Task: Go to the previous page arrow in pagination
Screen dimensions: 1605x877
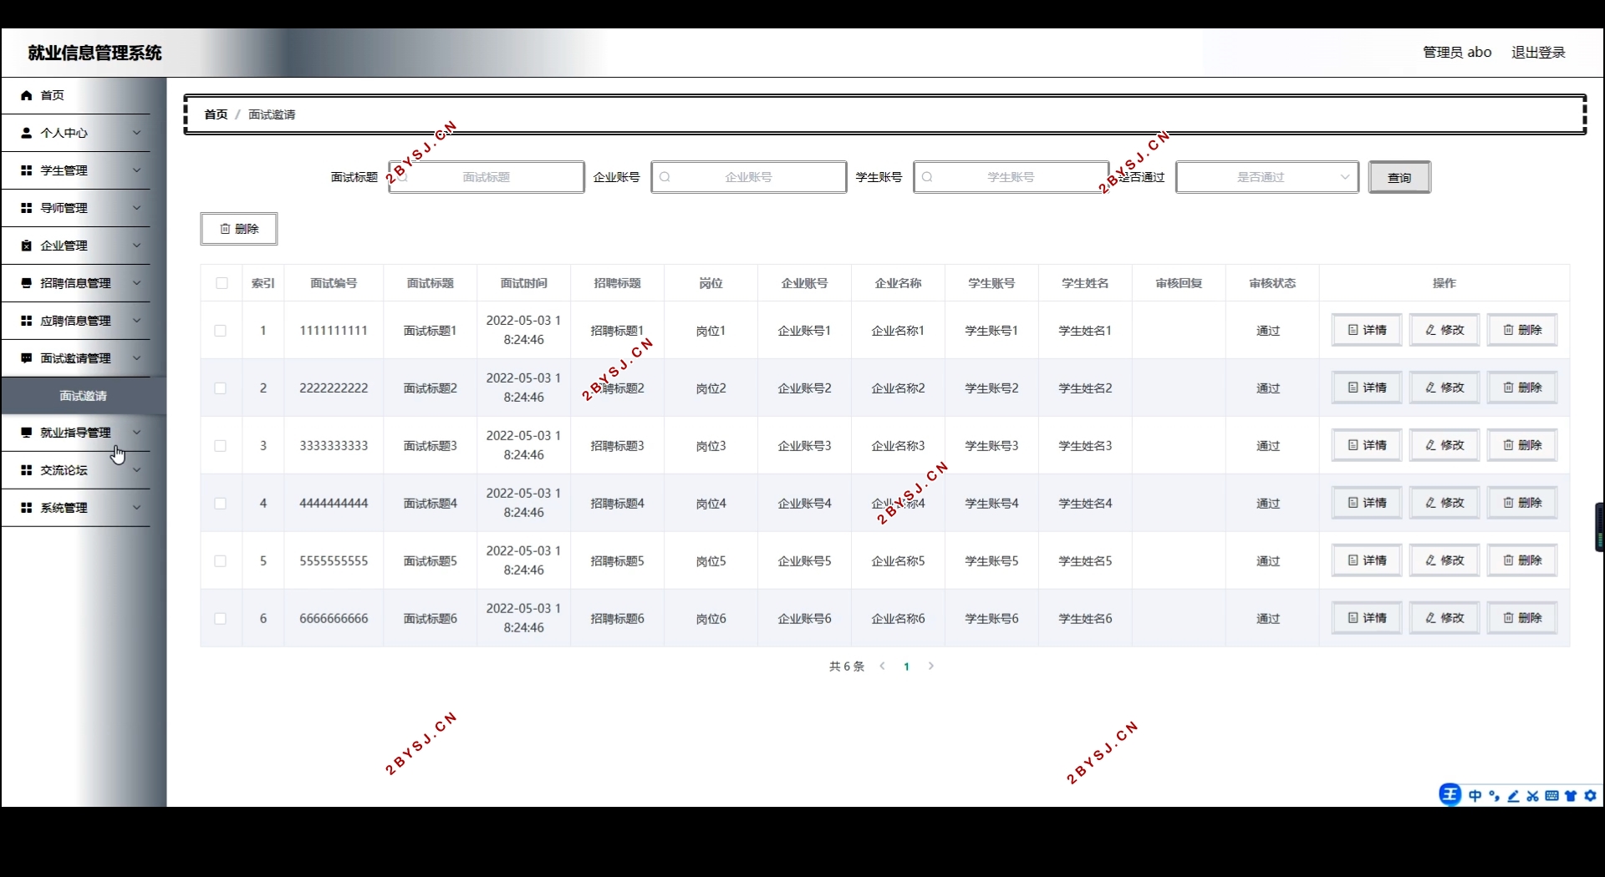Action: [x=883, y=667]
